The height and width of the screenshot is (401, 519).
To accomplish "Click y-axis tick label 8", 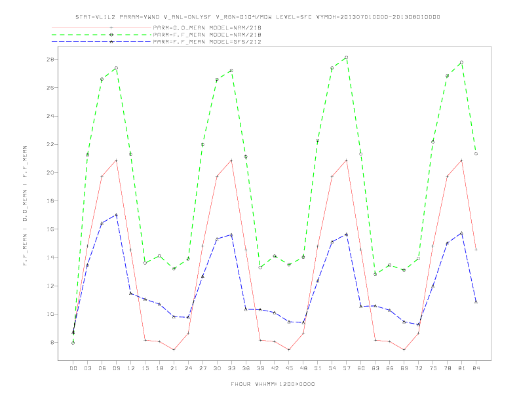I will click(x=52, y=343).
